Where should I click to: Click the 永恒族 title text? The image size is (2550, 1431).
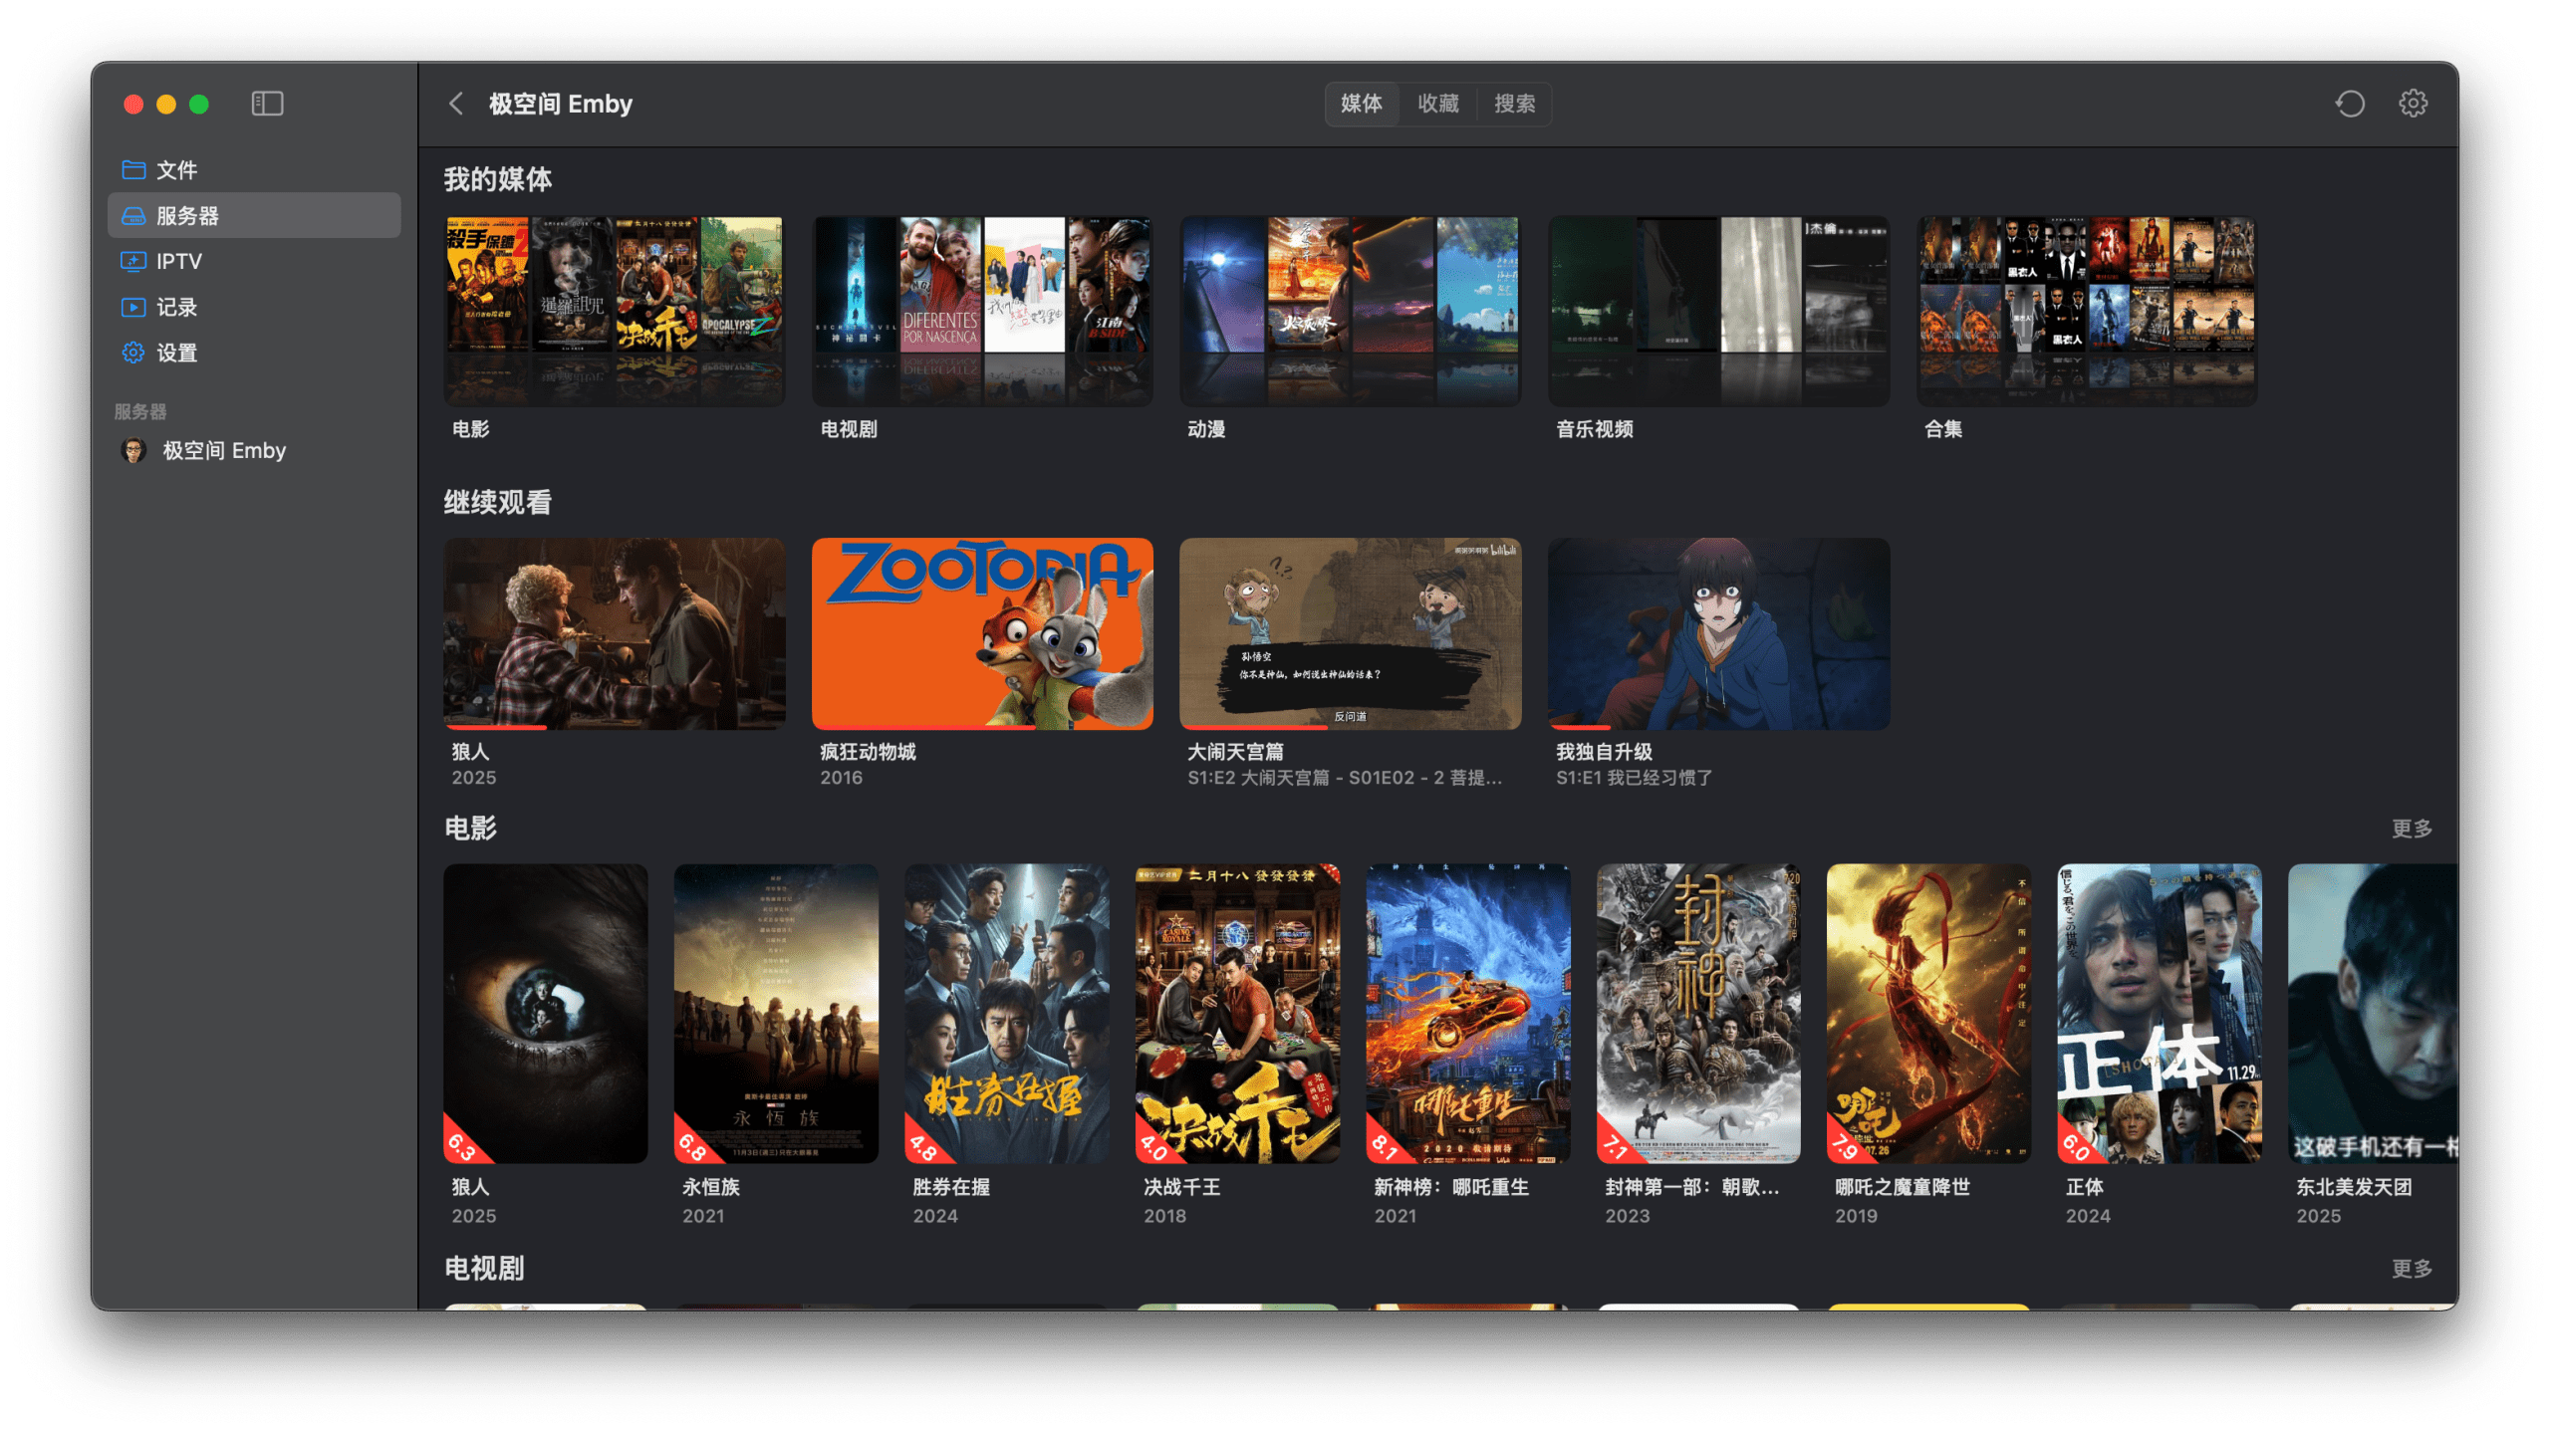click(711, 1187)
